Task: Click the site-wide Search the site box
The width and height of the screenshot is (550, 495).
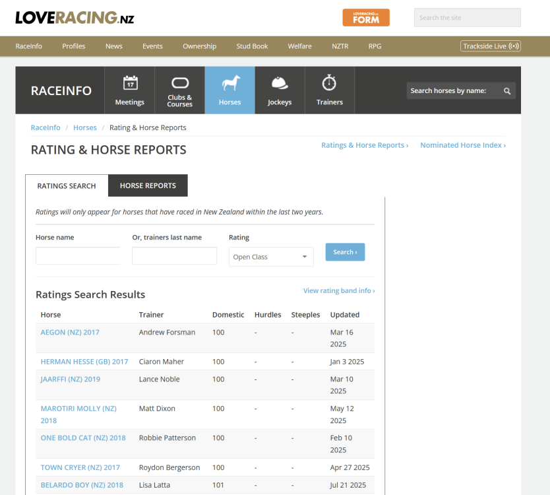Action: pos(467,17)
